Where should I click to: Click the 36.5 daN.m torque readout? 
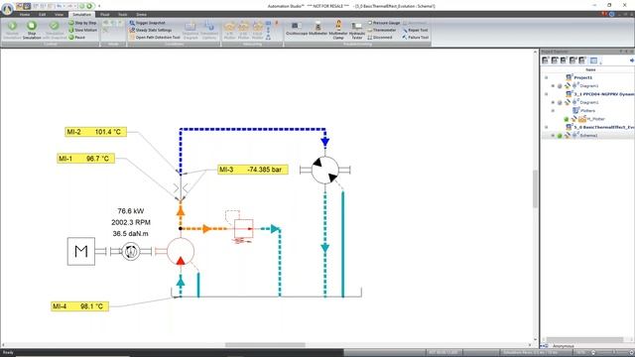(x=130, y=234)
